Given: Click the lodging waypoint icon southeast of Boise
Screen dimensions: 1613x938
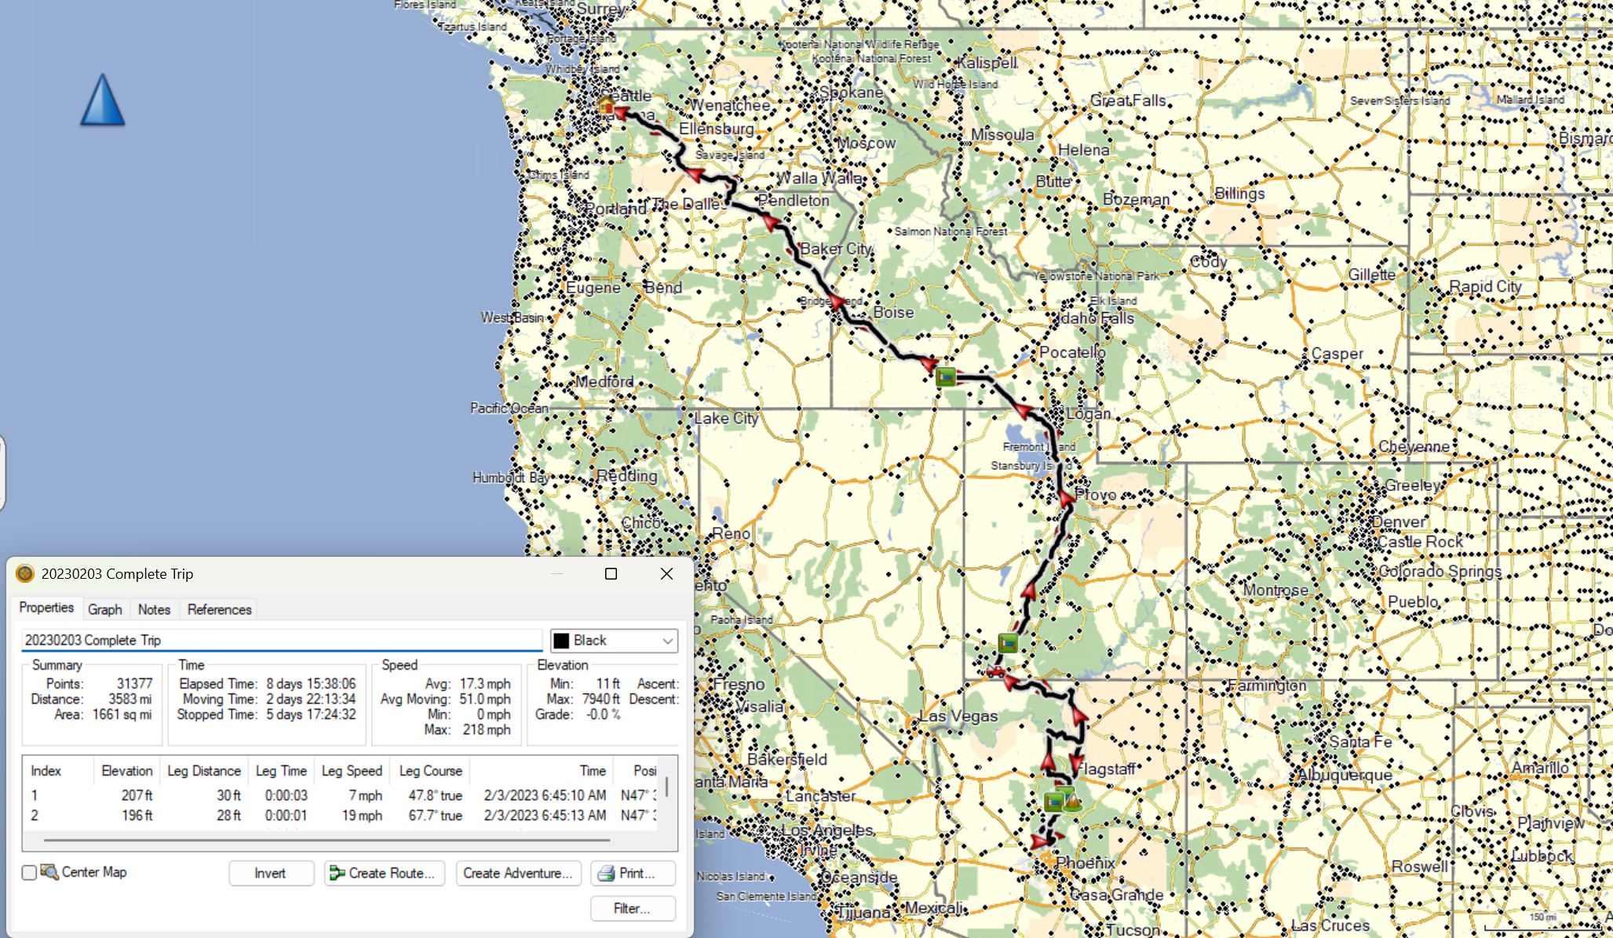Looking at the screenshot, I should tap(946, 377).
